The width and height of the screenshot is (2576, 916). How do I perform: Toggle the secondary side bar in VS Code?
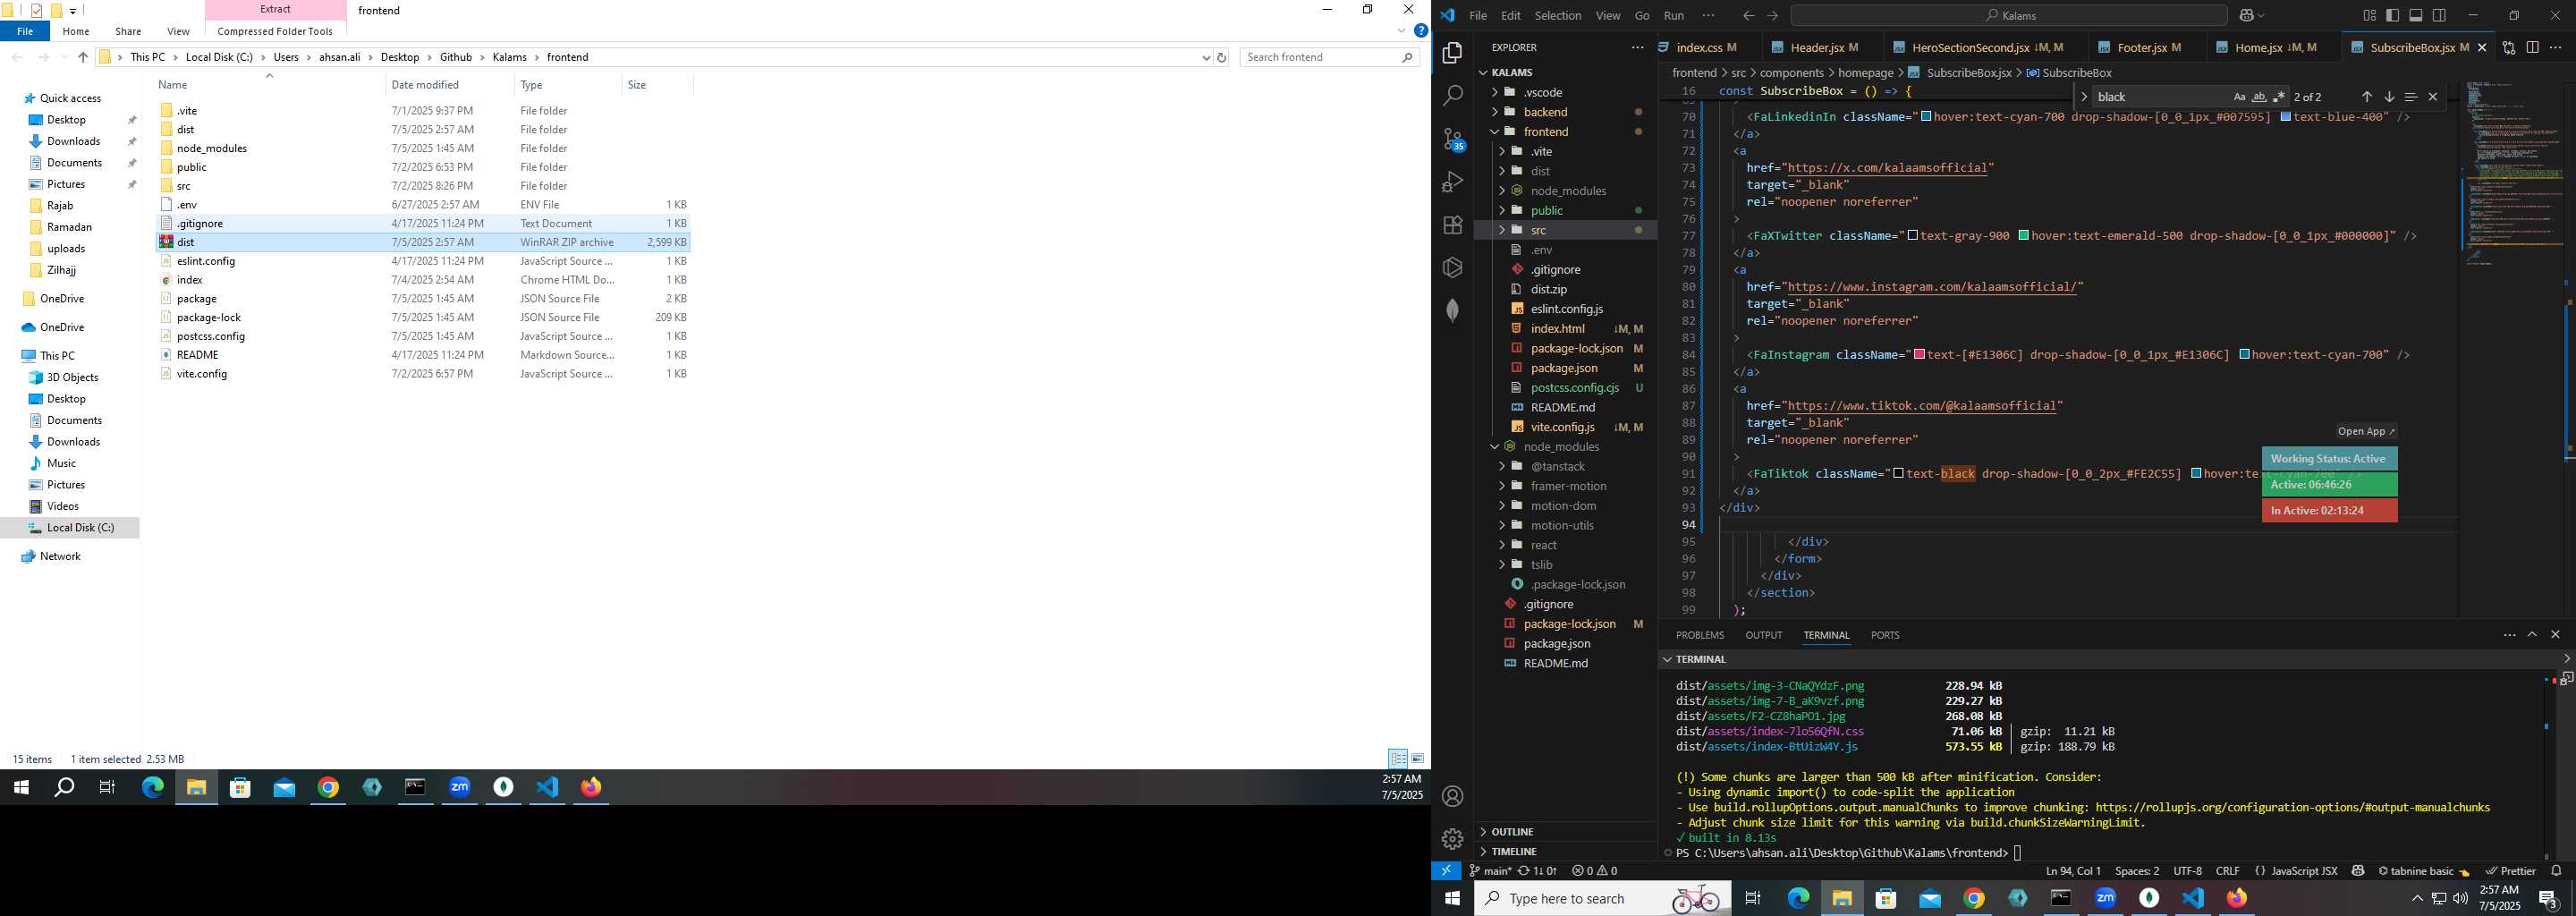tap(2439, 15)
